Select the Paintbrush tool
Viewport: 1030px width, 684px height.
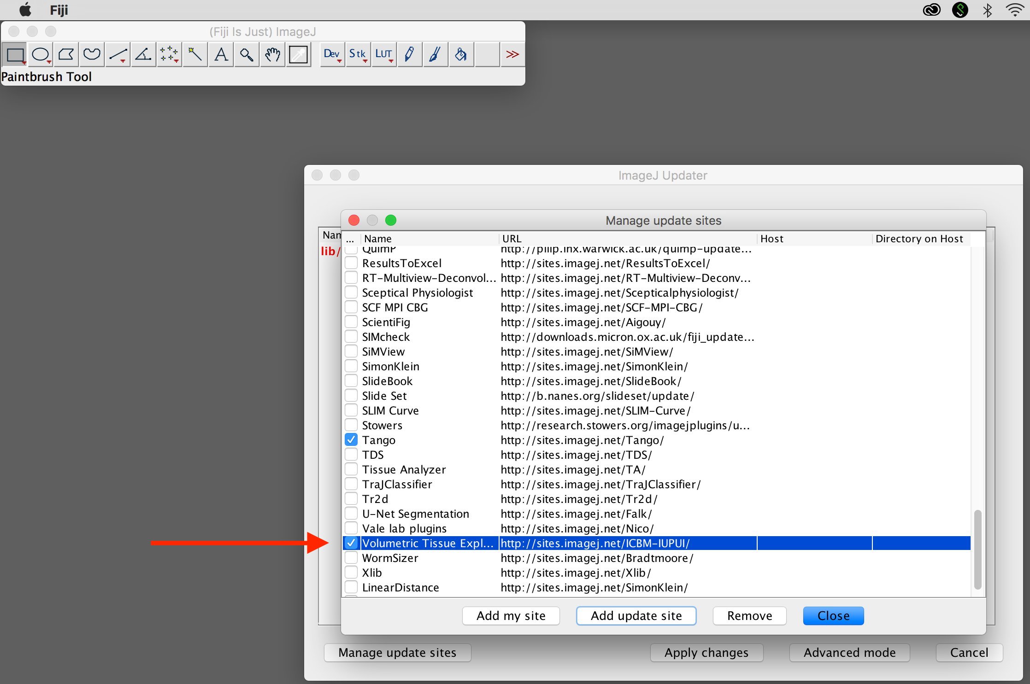[x=433, y=54]
